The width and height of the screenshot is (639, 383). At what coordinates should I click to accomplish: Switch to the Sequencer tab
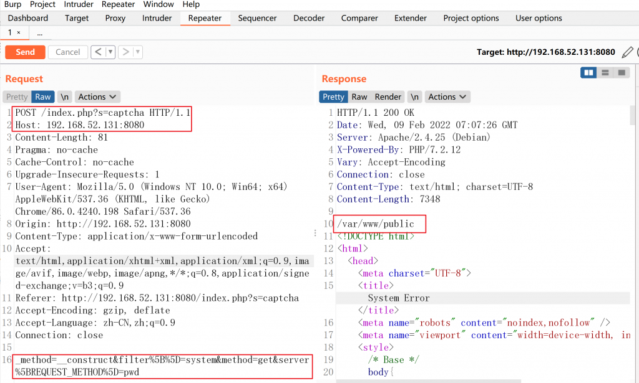click(257, 18)
